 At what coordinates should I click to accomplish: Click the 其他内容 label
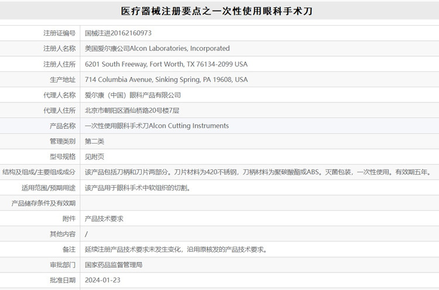pyautogui.click(x=63, y=234)
